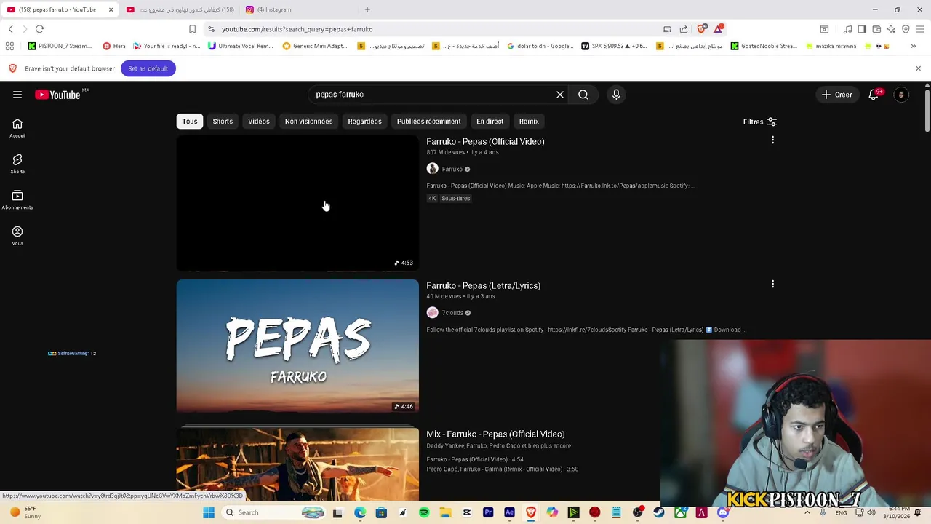
Task: Open YouTube notifications bell
Action: (874, 95)
